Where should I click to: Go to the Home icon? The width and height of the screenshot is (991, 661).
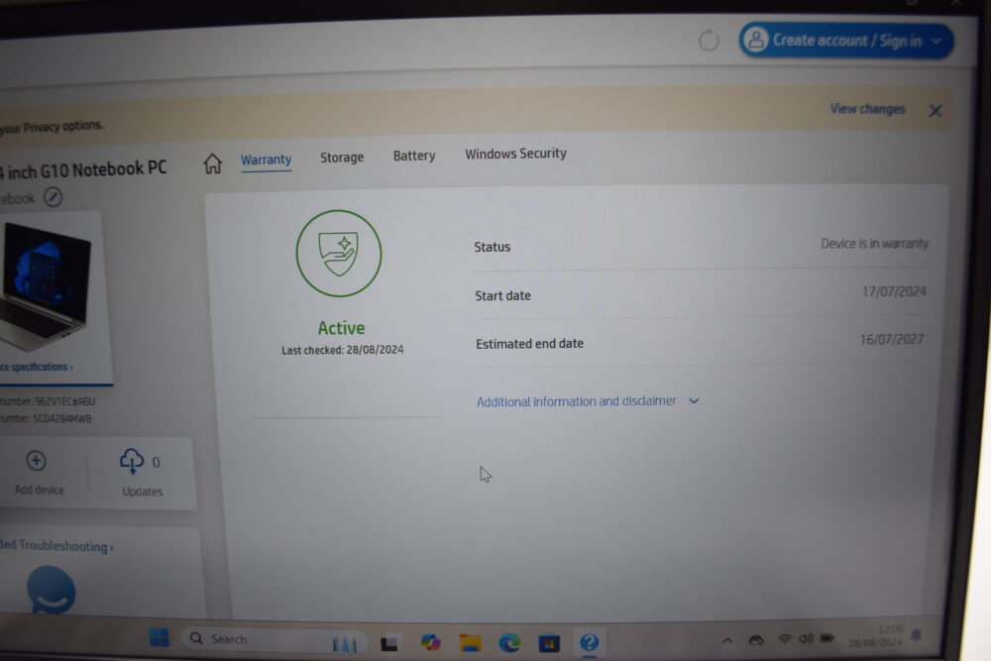213,164
